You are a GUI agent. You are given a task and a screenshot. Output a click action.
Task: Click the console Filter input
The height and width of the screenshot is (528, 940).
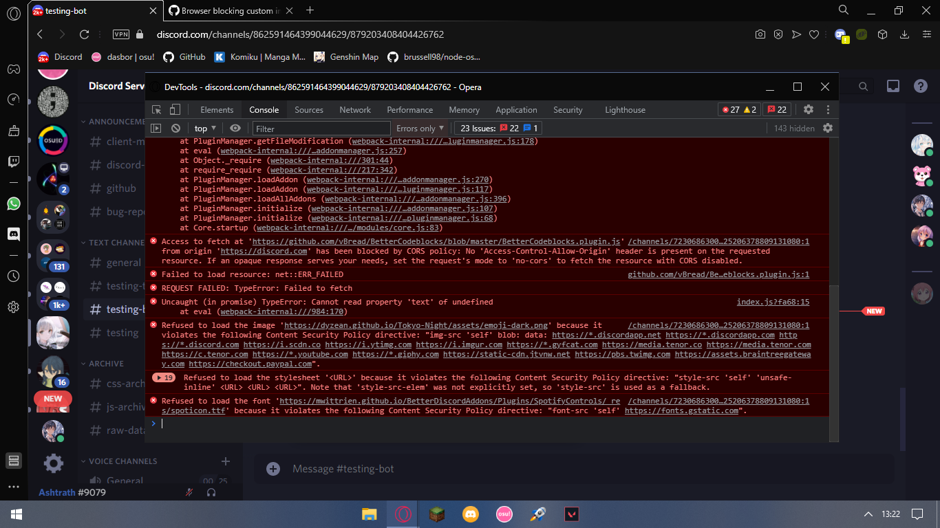[x=321, y=129]
